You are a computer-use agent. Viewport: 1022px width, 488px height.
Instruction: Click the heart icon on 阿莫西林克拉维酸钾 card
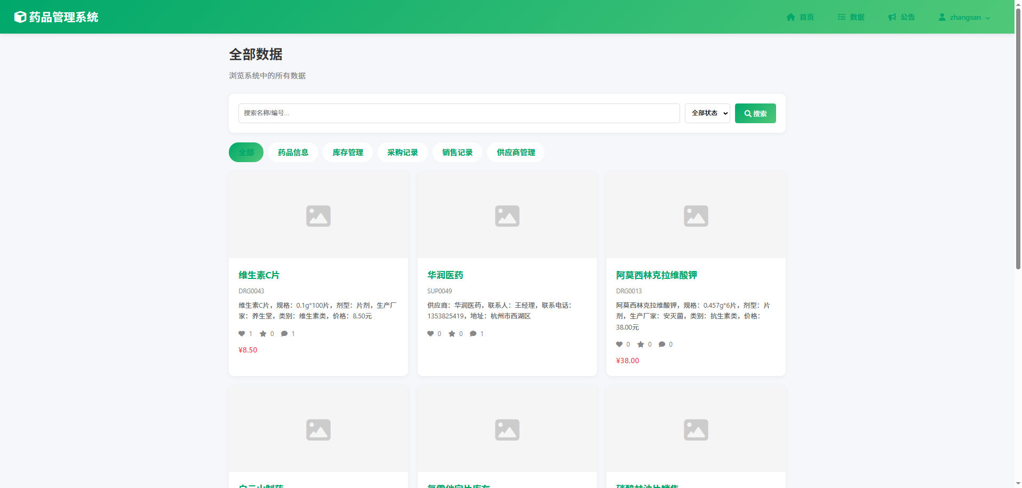pyautogui.click(x=619, y=345)
